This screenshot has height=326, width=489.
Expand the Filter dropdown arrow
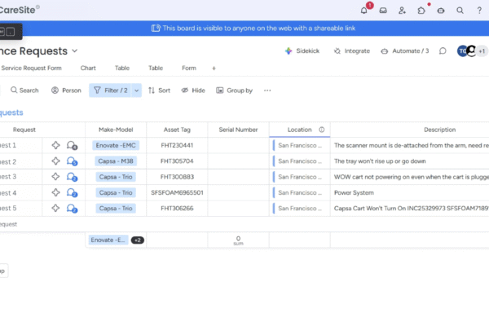136,90
